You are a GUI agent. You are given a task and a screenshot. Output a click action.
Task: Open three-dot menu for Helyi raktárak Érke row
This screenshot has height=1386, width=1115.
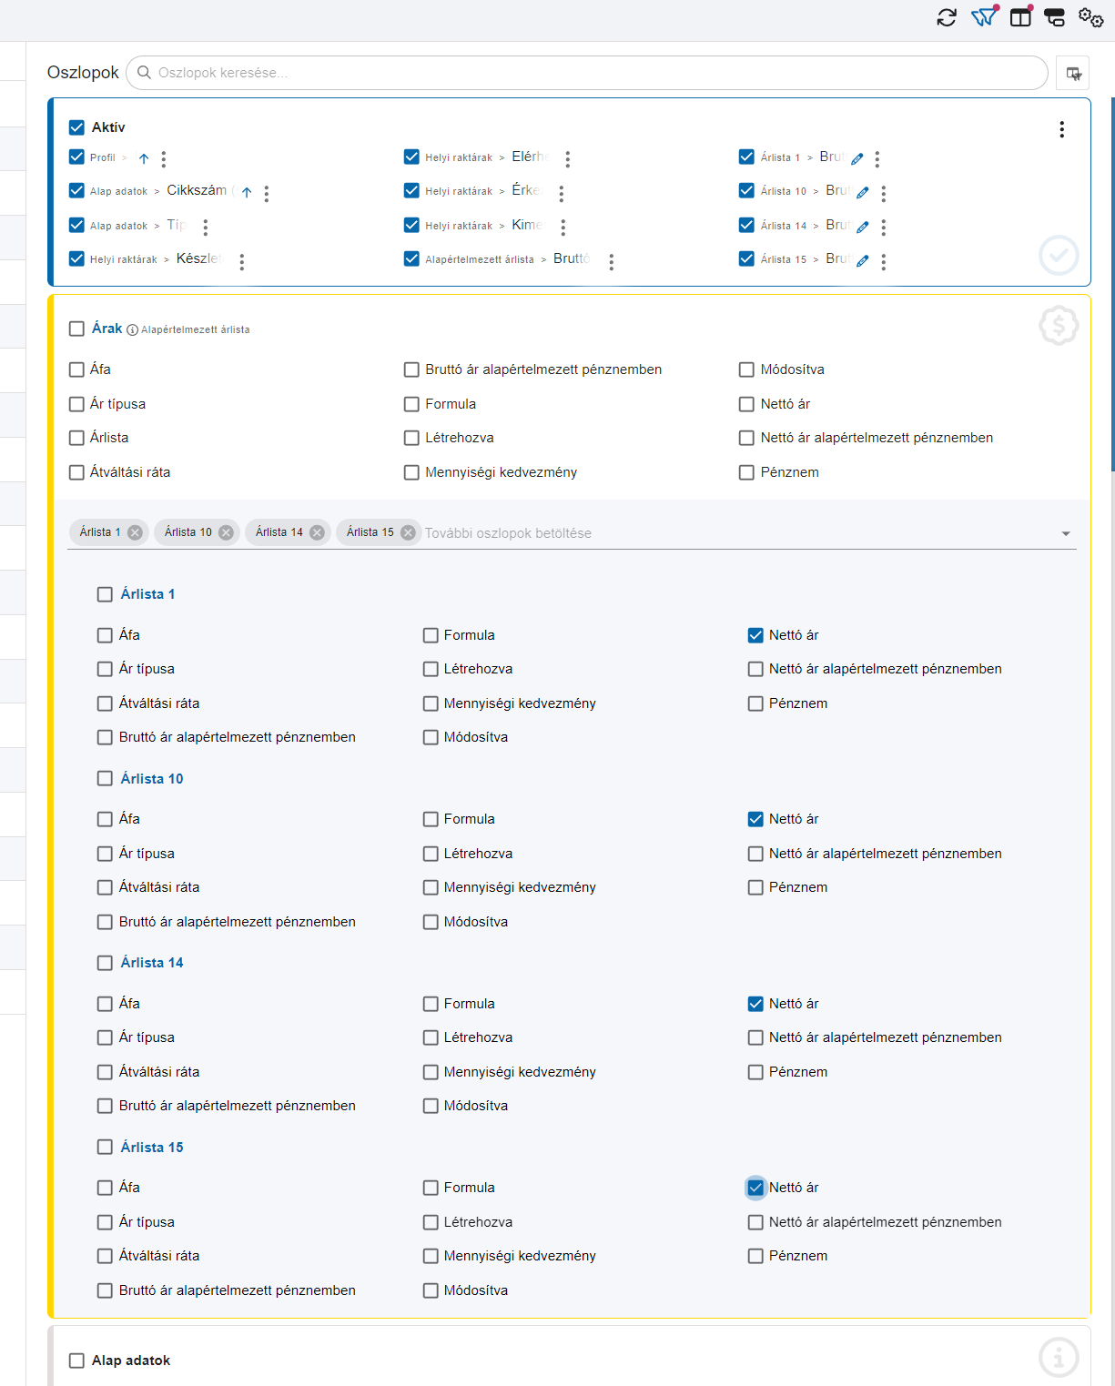click(562, 193)
